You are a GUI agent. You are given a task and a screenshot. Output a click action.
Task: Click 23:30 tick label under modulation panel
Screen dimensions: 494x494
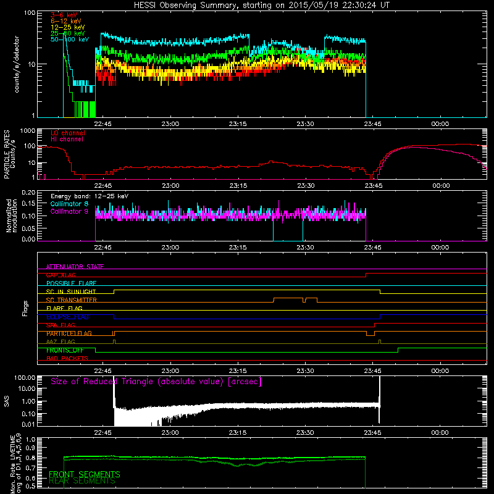(x=305, y=248)
